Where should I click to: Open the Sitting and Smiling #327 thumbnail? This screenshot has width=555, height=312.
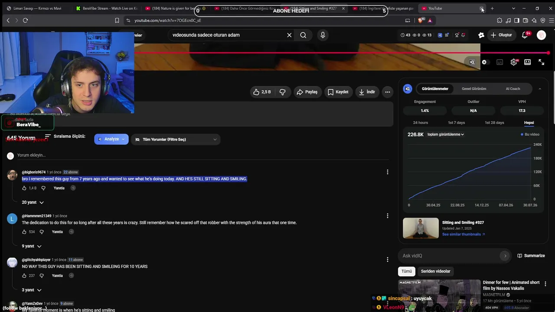tap(421, 228)
